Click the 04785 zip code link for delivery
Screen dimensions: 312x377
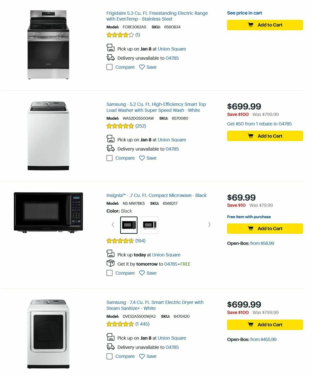pos(172,58)
